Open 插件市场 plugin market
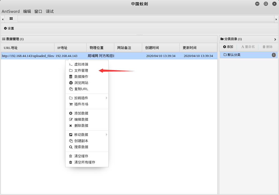The height and width of the screenshot is (195, 279). point(87,104)
